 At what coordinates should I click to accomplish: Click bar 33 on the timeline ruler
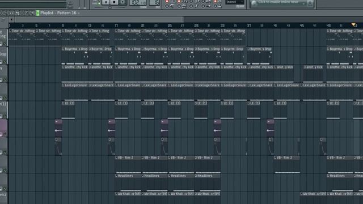222,25
